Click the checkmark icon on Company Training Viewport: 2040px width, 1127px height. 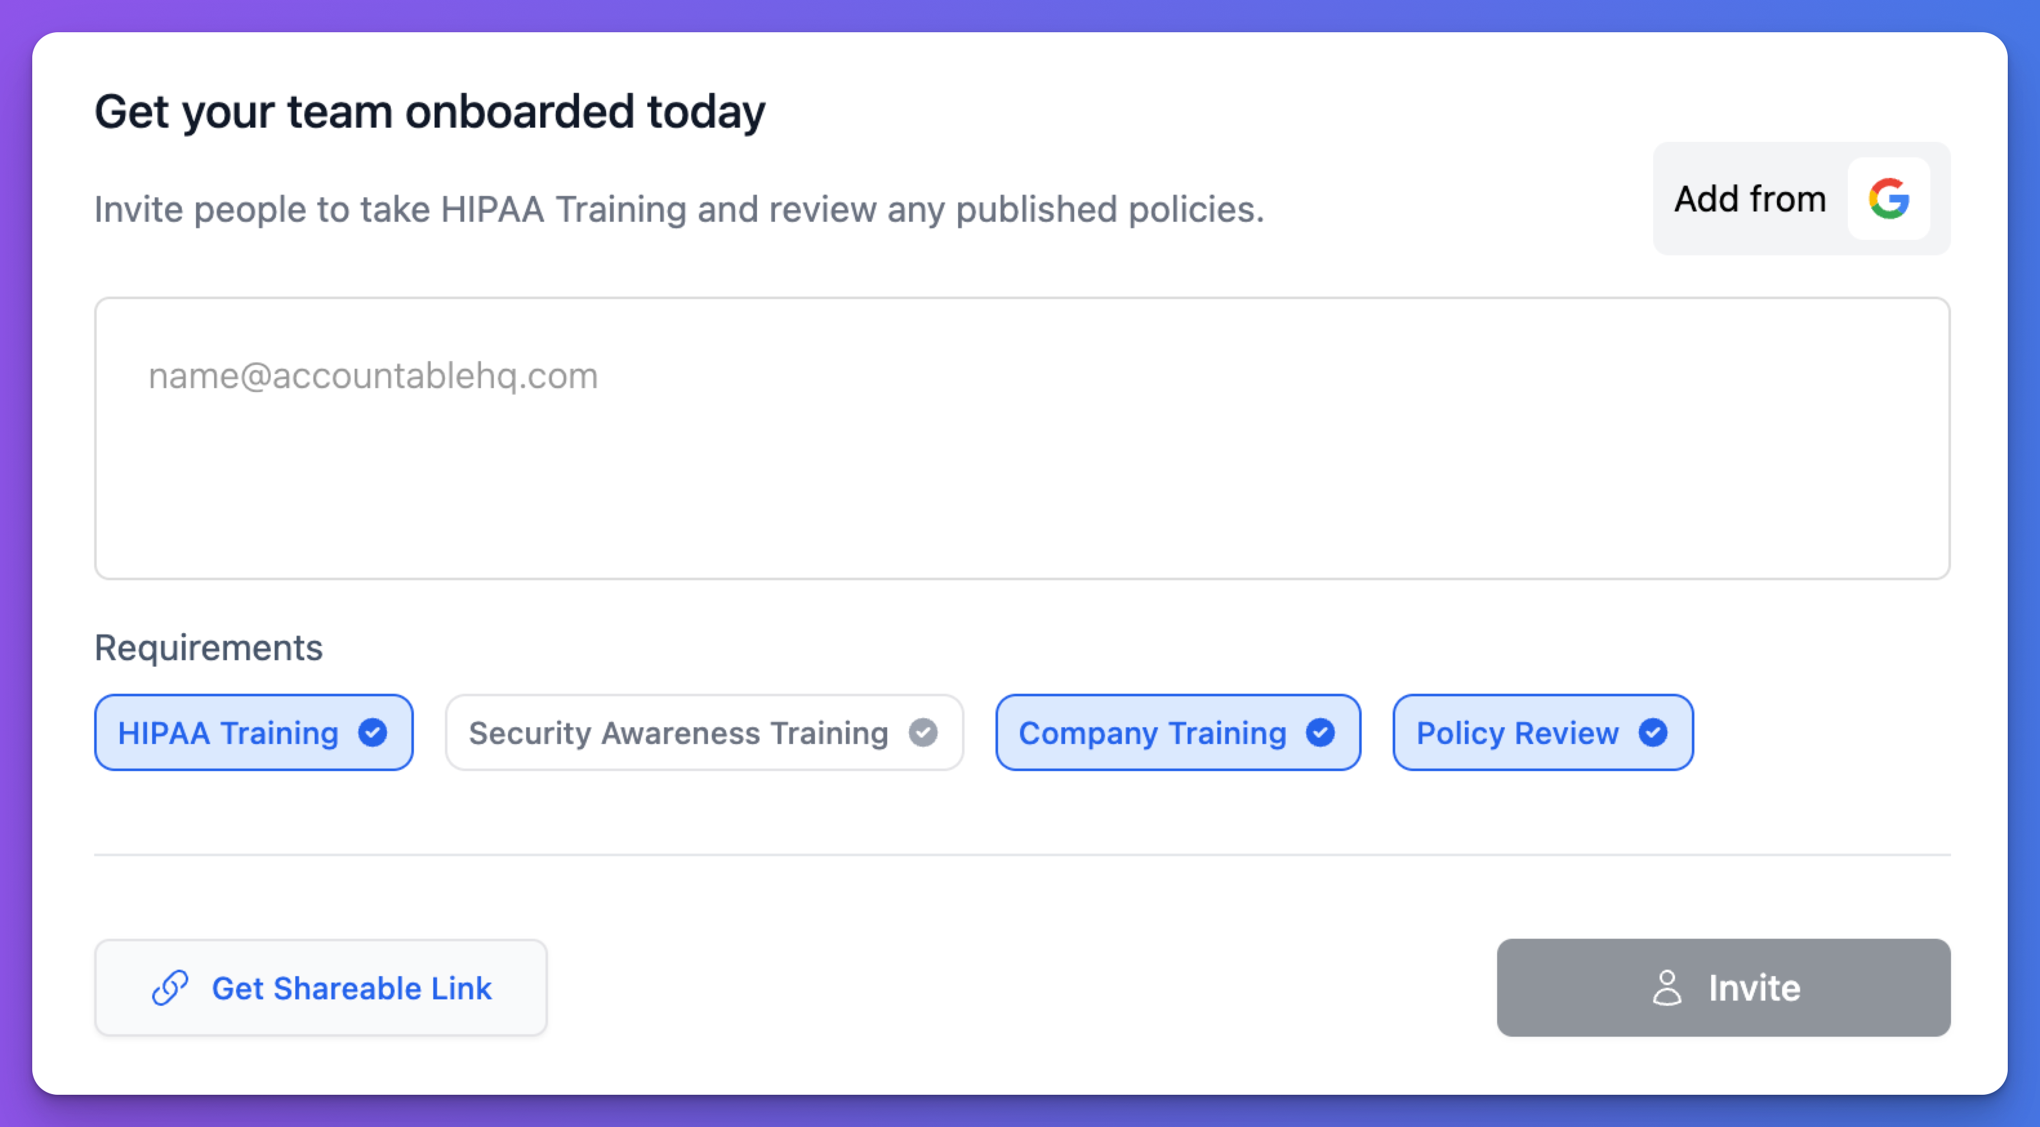(1320, 732)
